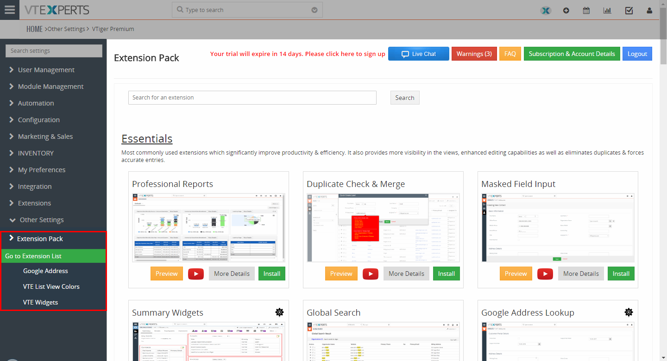
Task: Open global search options dropdown arrow
Action: (315, 10)
